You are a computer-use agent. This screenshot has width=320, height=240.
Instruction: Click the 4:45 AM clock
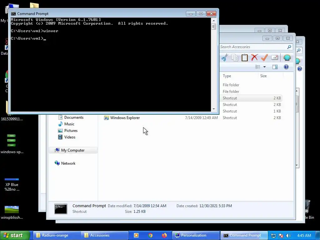pos(304,236)
